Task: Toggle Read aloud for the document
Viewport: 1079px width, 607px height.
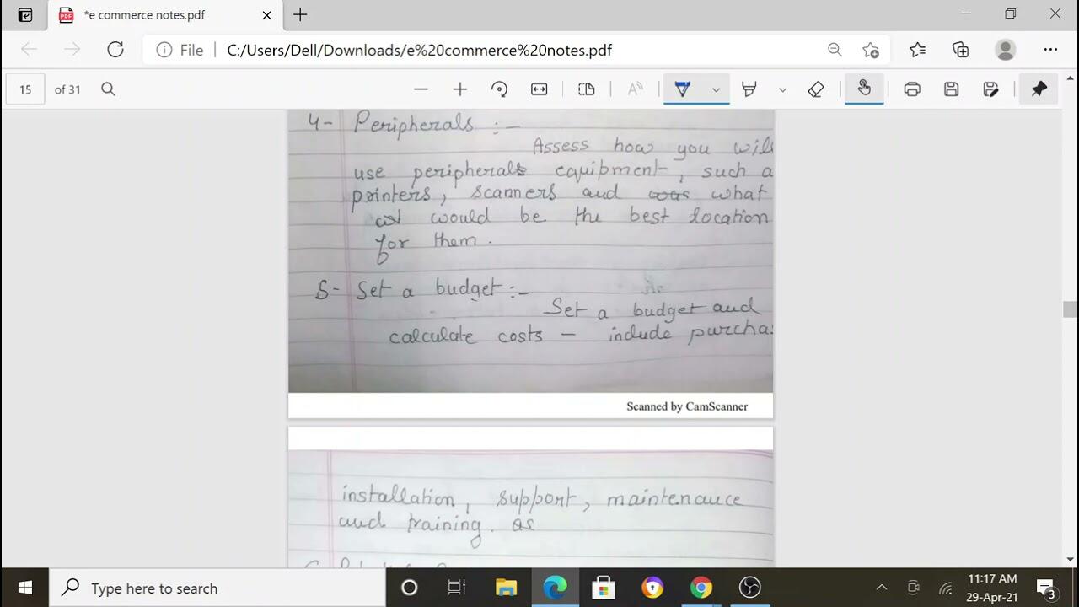Action: coord(635,89)
